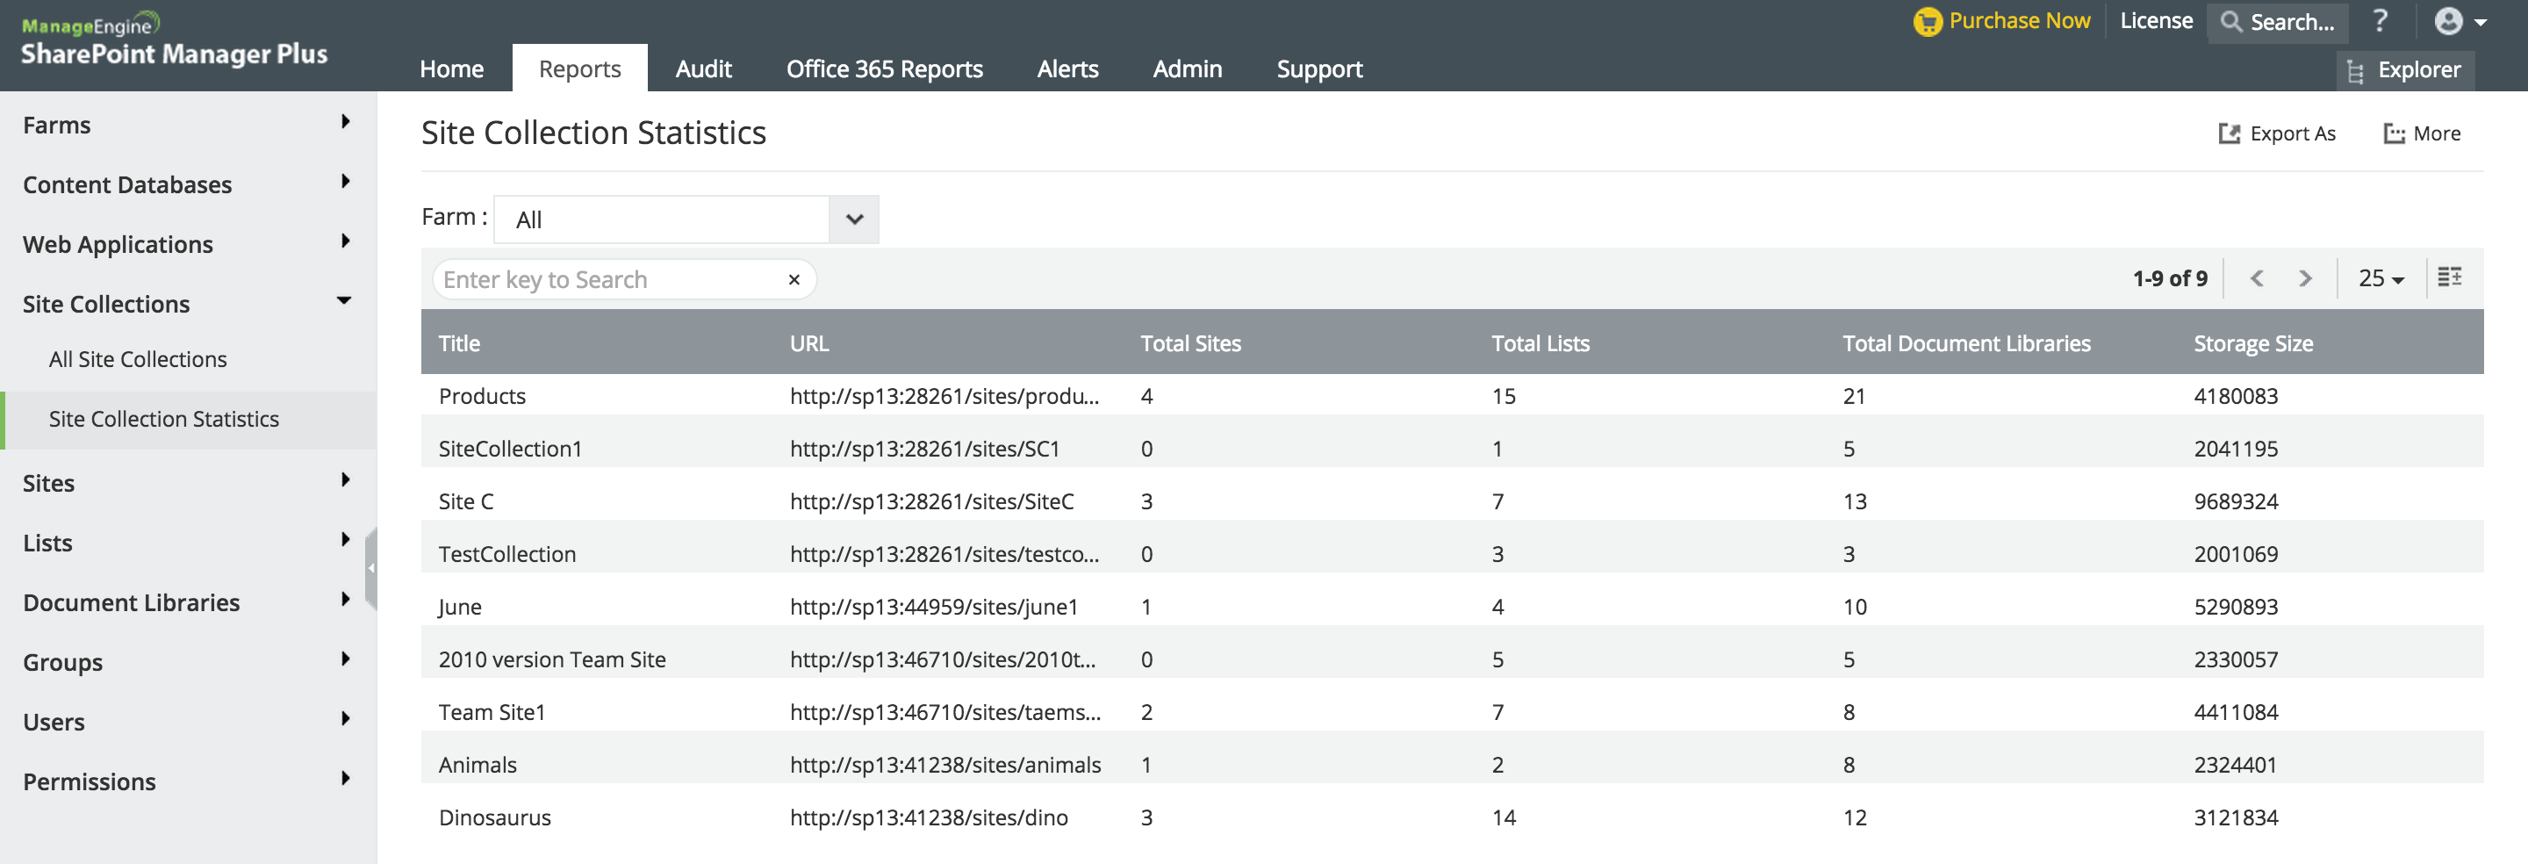The width and height of the screenshot is (2528, 864).
Task: Open the Office 365 Reports tab
Action: 883,68
